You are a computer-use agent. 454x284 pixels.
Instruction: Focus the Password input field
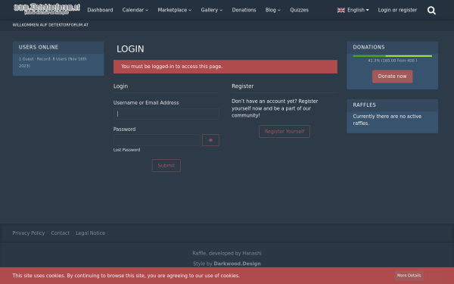pos(157,140)
